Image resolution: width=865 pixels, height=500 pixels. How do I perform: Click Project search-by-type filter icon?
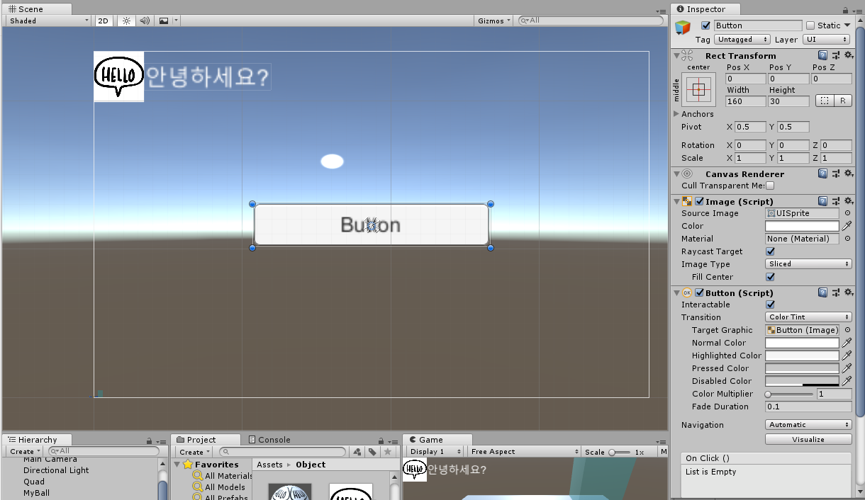click(x=357, y=452)
